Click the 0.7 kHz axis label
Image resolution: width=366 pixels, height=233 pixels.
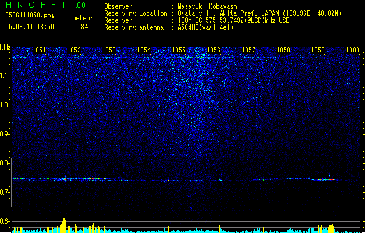[5, 192]
